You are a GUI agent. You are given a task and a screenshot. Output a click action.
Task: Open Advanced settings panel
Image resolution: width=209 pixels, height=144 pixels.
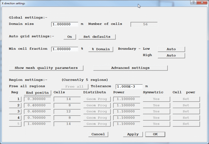[130, 68]
